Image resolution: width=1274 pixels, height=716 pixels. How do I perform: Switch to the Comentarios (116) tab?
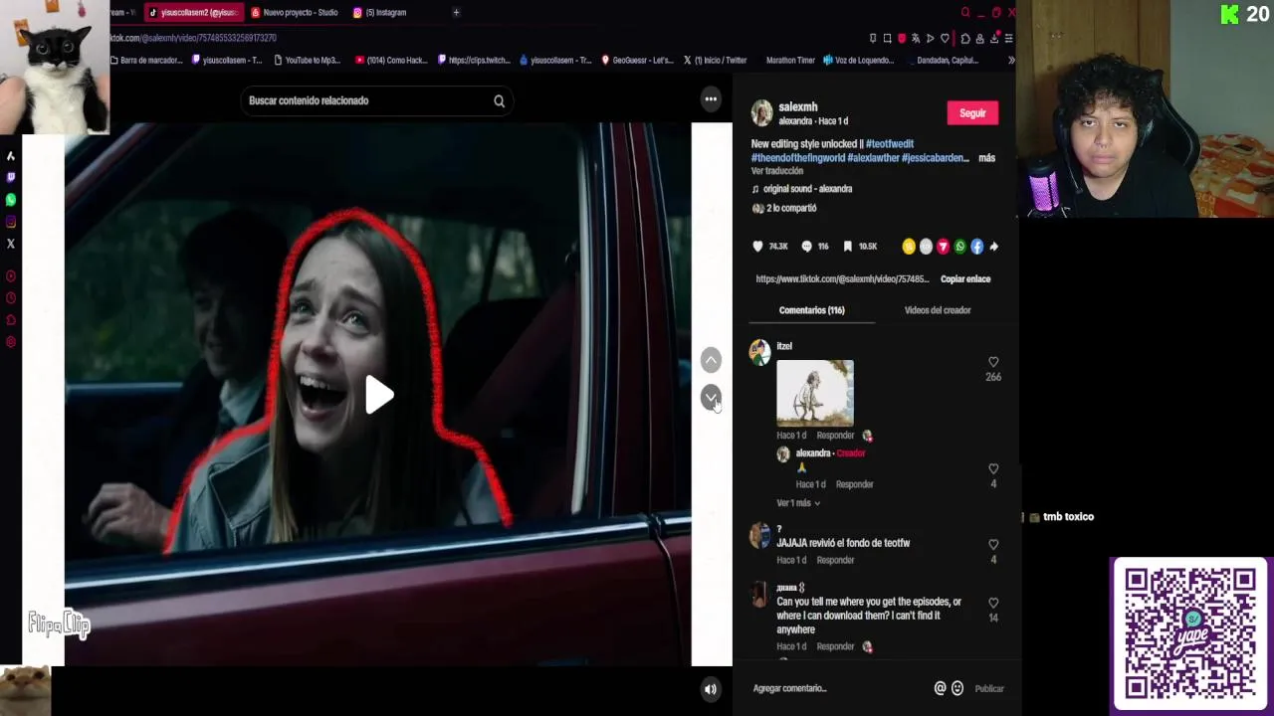812,310
